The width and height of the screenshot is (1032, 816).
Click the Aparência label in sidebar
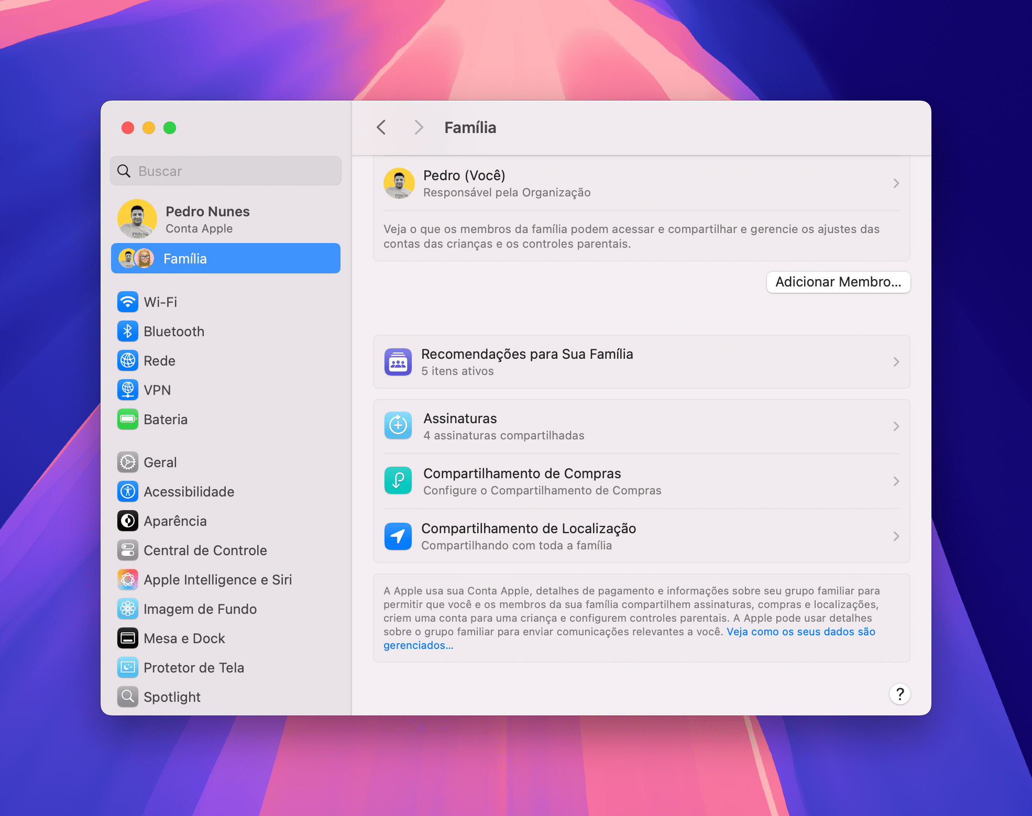click(175, 521)
